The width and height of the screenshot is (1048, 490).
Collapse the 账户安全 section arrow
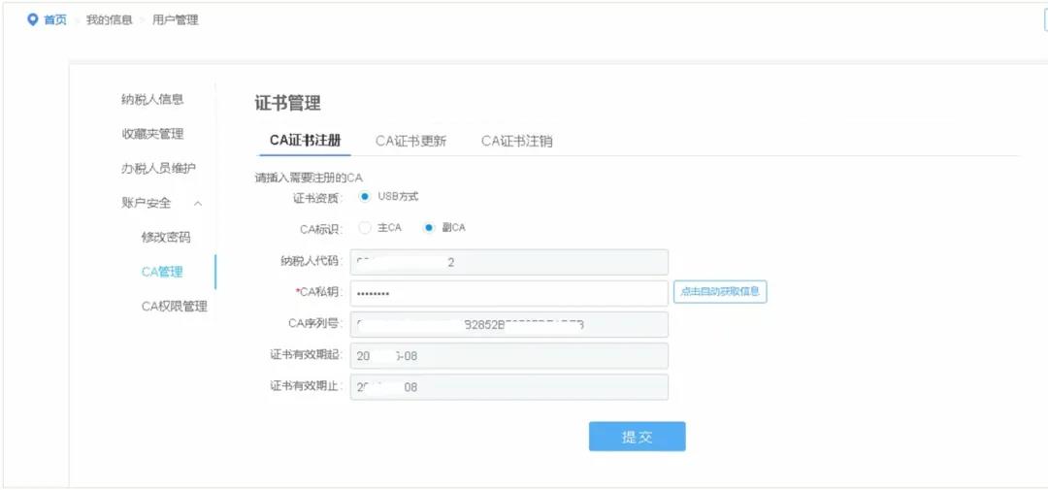click(x=198, y=203)
